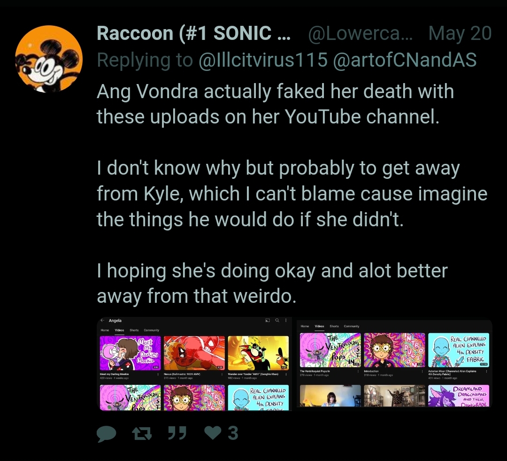Open the @artofCNandAS mention link
This screenshot has height=461, width=507.
405,60
